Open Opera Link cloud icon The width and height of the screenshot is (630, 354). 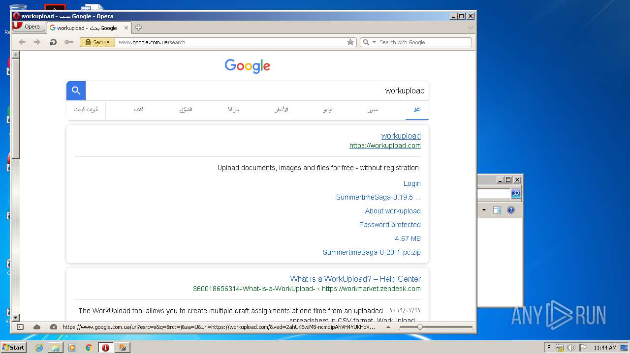[x=37, y=327]
